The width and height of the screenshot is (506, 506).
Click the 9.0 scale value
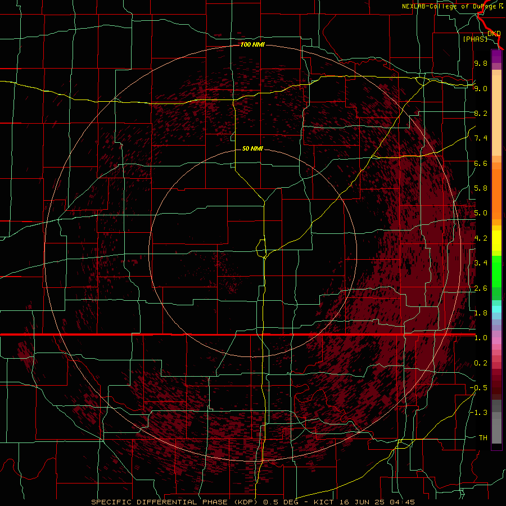pyautogui.click(x=481, y=88)
